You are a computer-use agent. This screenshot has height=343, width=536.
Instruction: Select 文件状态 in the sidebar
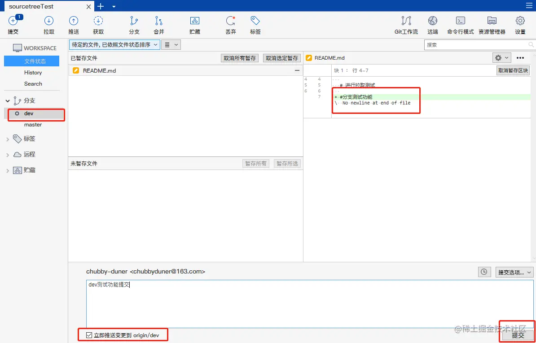pyautogui.click(x=31, y=61)
